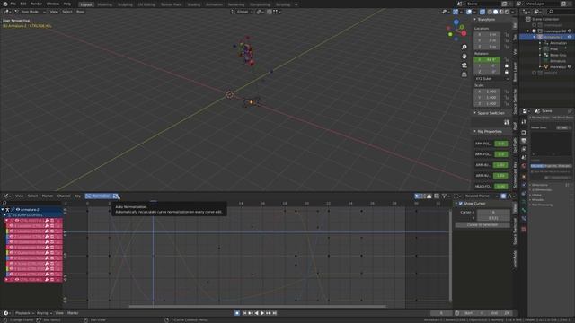575x323 pixels.
Task: Open the Playback dropdown in the timeline
Action: 24,313
